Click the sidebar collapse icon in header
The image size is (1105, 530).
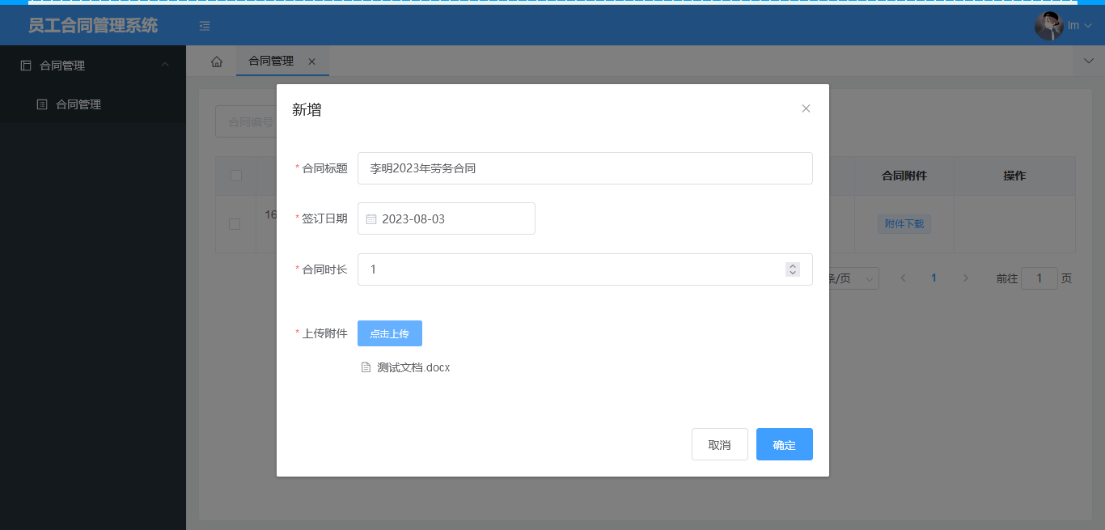[205, 26]
